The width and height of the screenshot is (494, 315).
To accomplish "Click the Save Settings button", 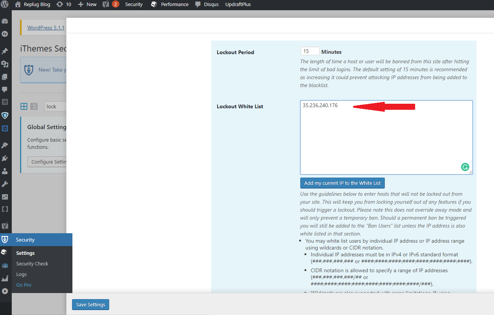I will [91, 305].
